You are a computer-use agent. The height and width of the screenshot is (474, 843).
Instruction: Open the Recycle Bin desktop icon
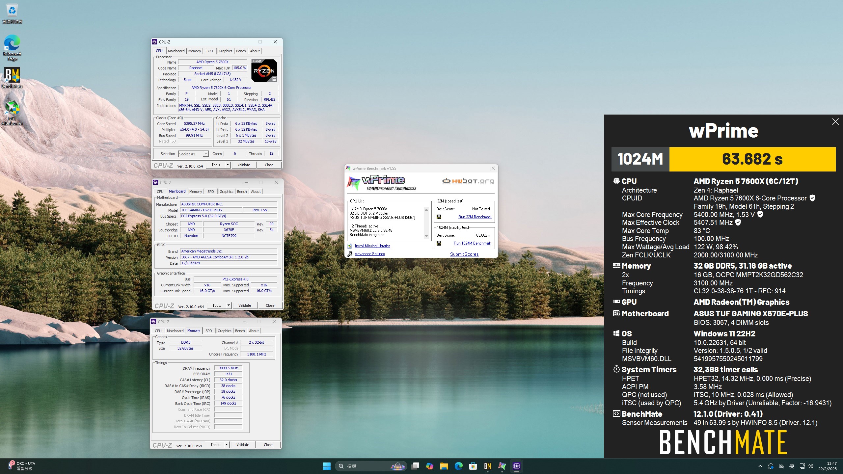click(12, 14)
